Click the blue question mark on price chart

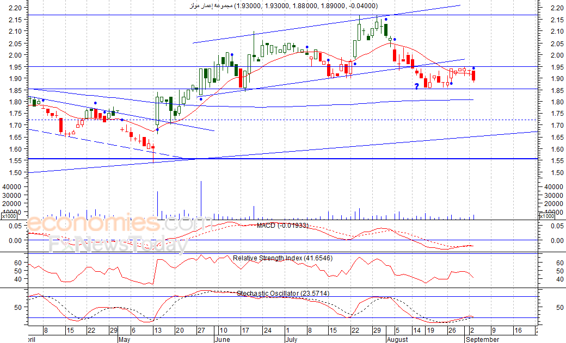click(416, 86)
